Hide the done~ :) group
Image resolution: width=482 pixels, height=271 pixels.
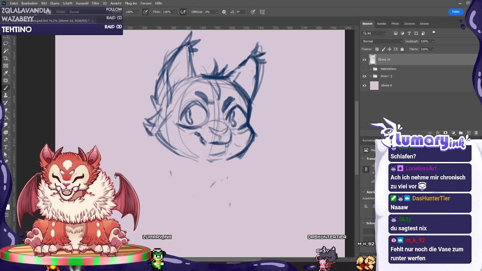tap(364, 76)
